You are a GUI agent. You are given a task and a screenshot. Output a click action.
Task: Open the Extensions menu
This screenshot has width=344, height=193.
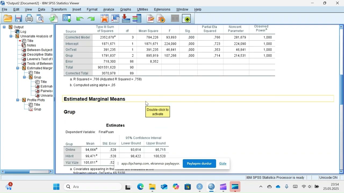[162, 9]
